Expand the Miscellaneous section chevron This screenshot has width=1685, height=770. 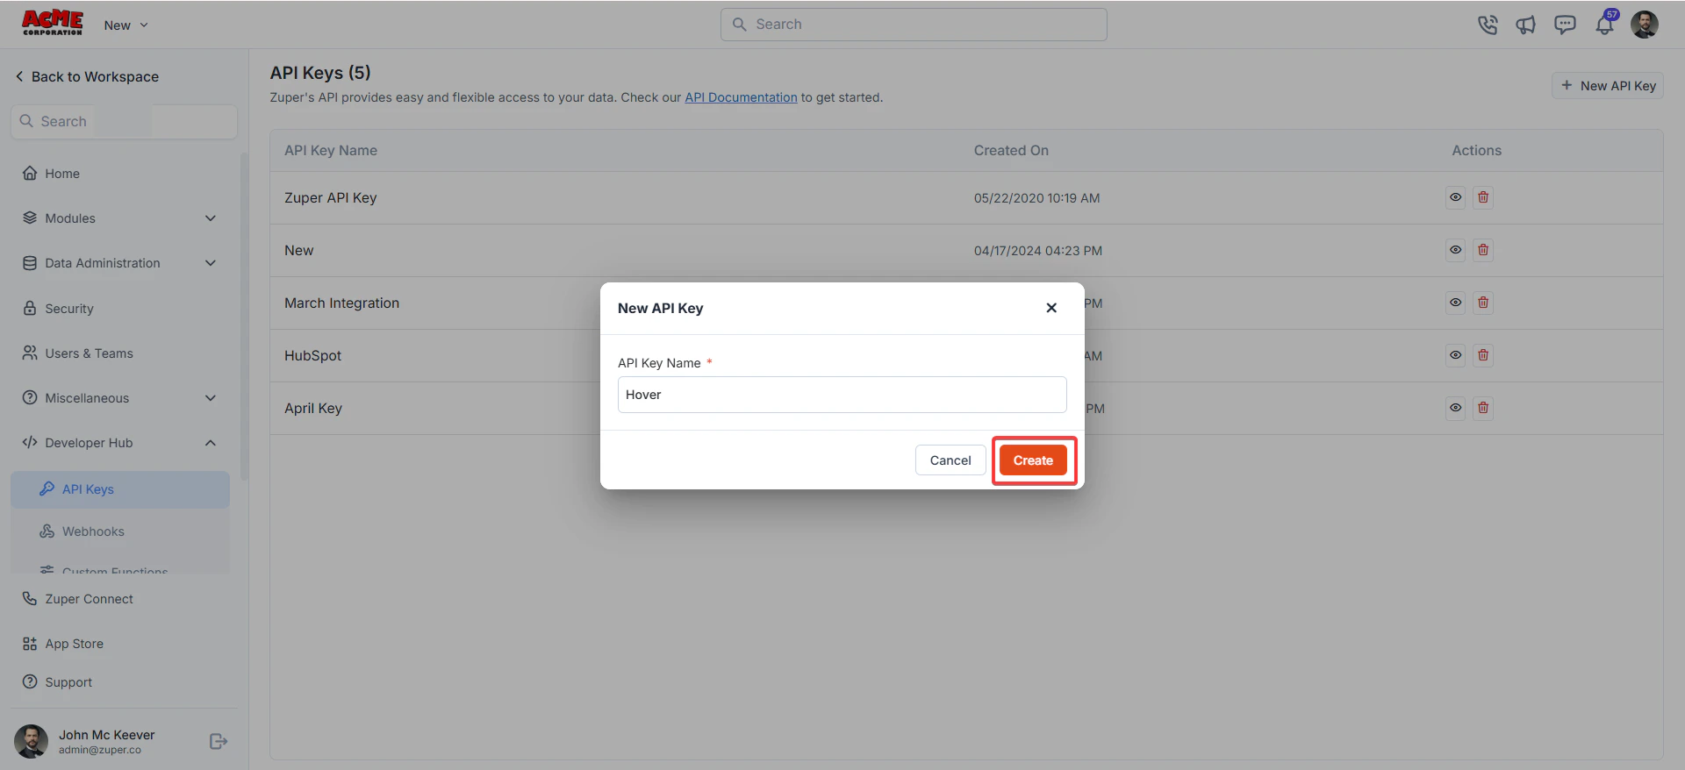pyautogui.click(x=211, y=398)
